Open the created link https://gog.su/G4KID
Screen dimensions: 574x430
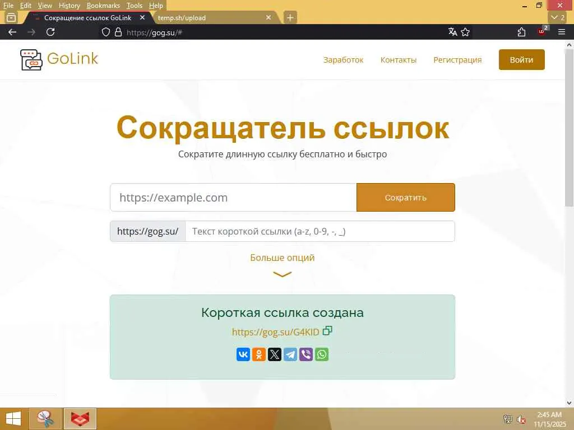276,332
